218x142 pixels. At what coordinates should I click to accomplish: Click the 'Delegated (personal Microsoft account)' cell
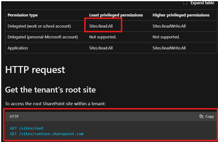coord(43,37)
